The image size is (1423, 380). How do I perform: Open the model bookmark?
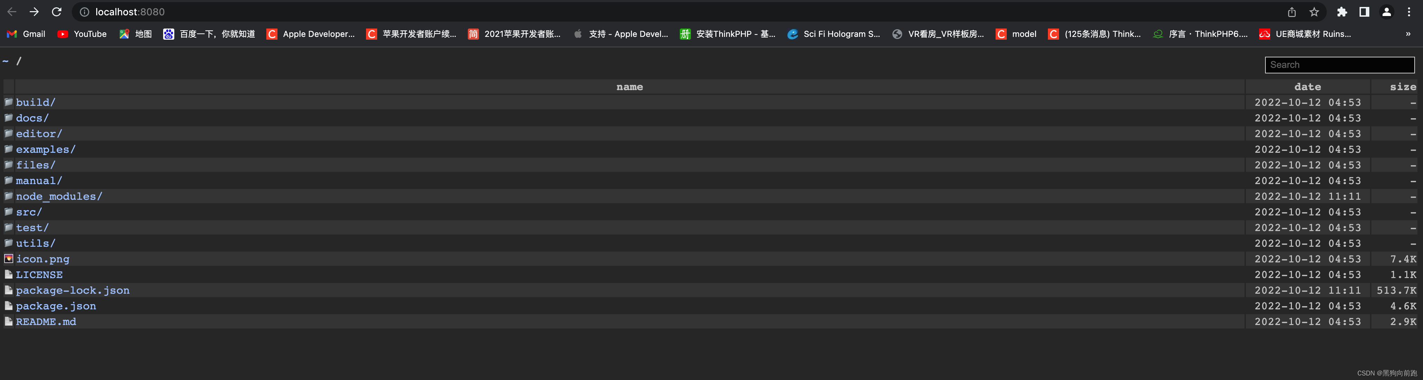[1016, 34]
